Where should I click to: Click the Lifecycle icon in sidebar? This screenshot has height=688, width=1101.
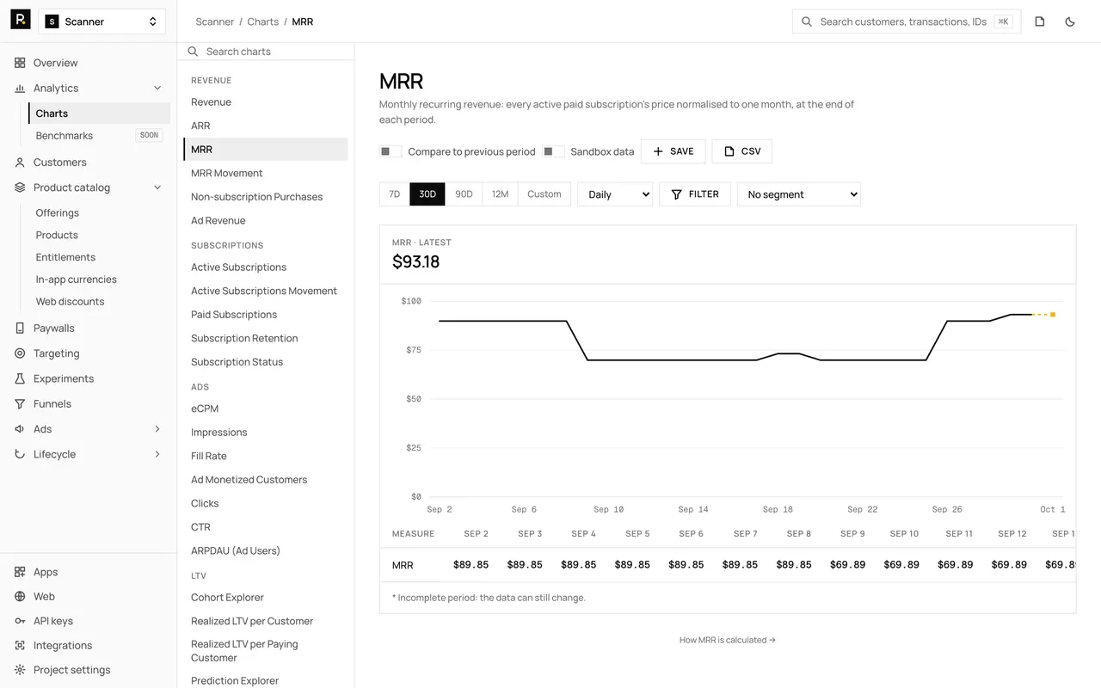click(x=20, y=454)
